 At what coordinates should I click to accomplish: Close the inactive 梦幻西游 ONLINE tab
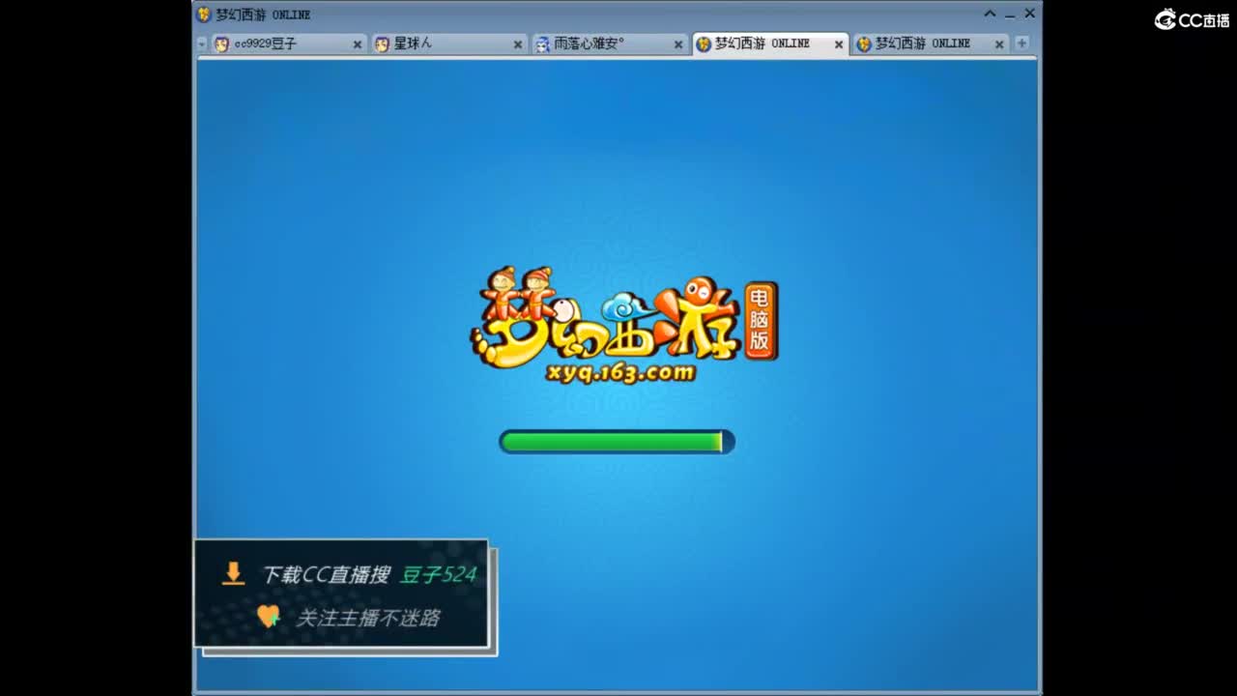point(999,44)
